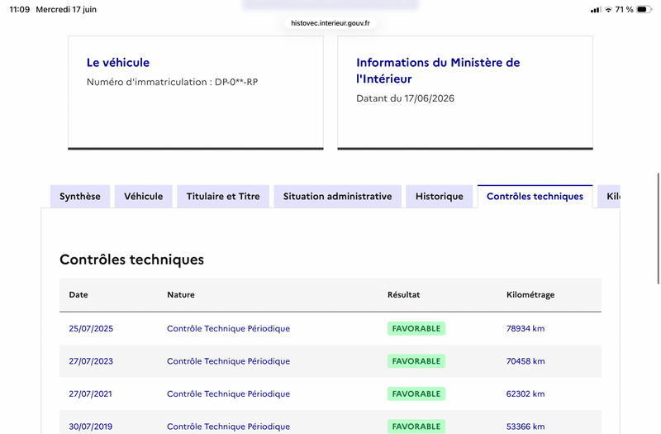Viewport: 661px width, 434px height.
Task: Tap the Wi-Fi icon in status bar
Action: [608, 9]
